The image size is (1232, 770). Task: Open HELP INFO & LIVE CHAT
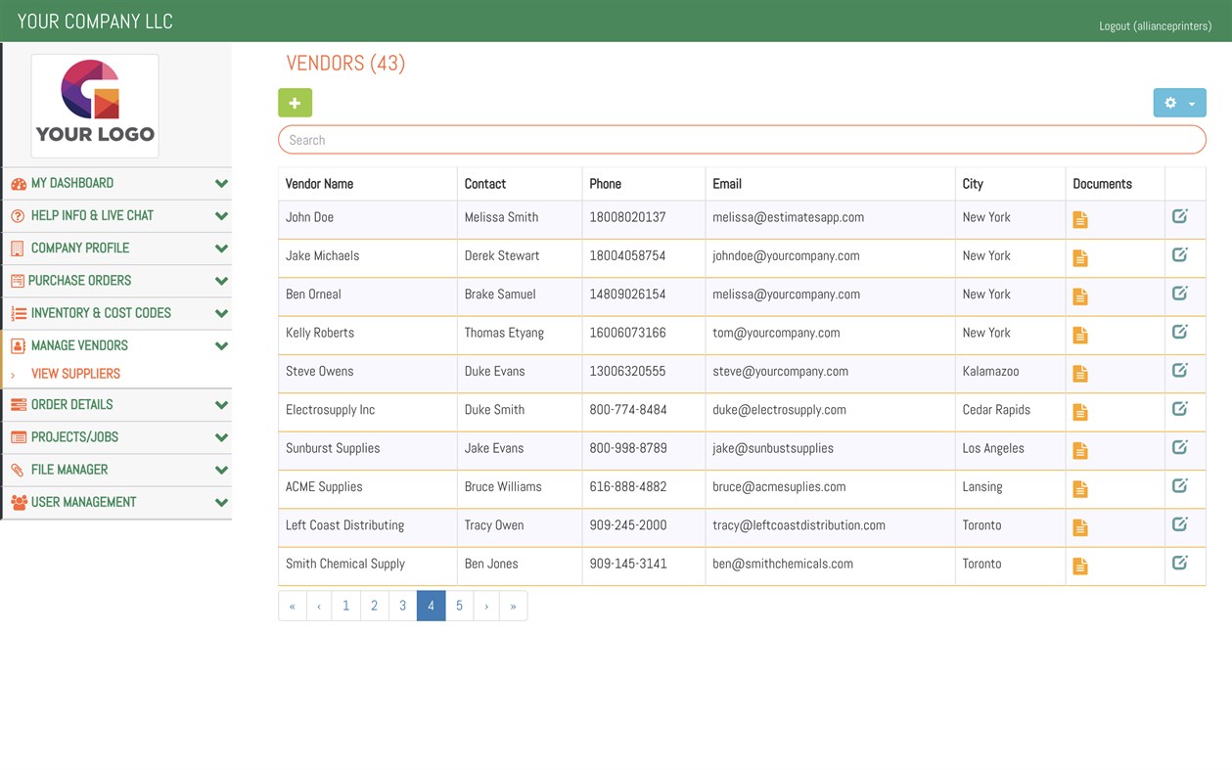117,215
